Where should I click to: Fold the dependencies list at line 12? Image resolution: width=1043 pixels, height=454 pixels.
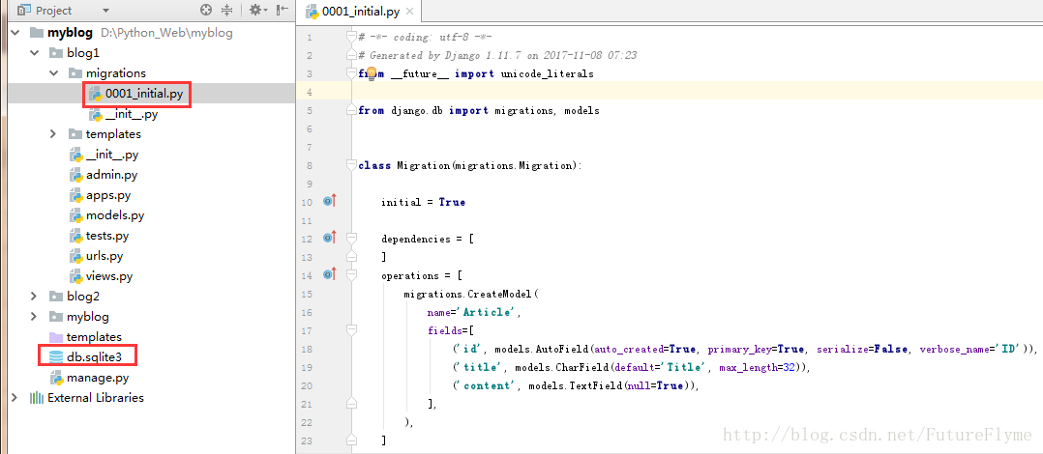pos(352,238)
